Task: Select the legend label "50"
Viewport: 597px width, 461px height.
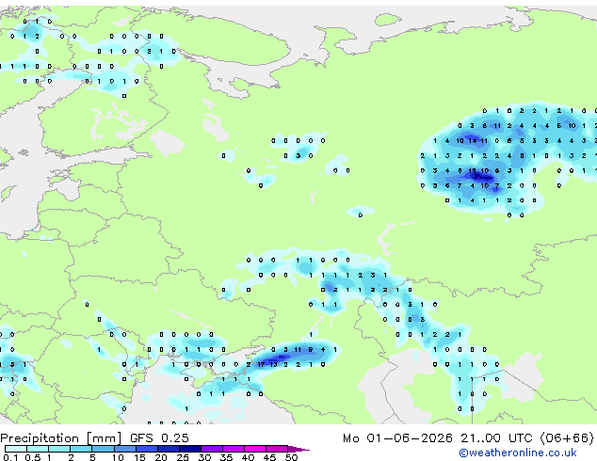Action: (x=291, y=457)
